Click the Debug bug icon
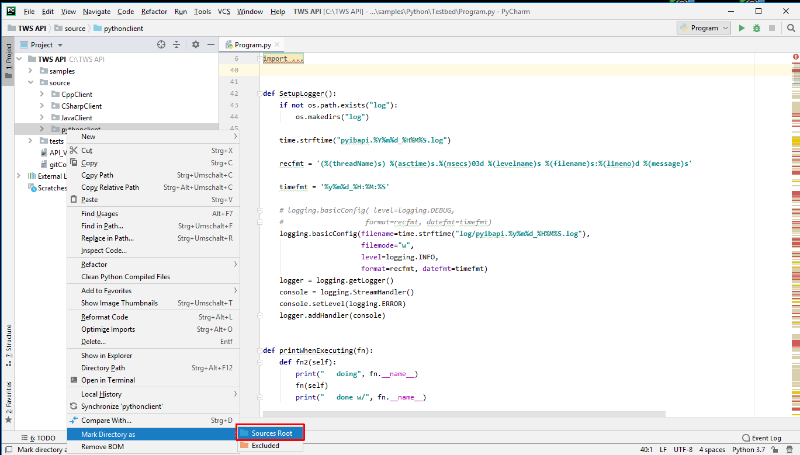This screenshot has width=800, height=455. pos(757,28)
